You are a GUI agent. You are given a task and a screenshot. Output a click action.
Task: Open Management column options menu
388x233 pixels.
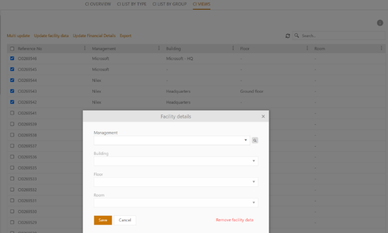(x=159, y=48)
